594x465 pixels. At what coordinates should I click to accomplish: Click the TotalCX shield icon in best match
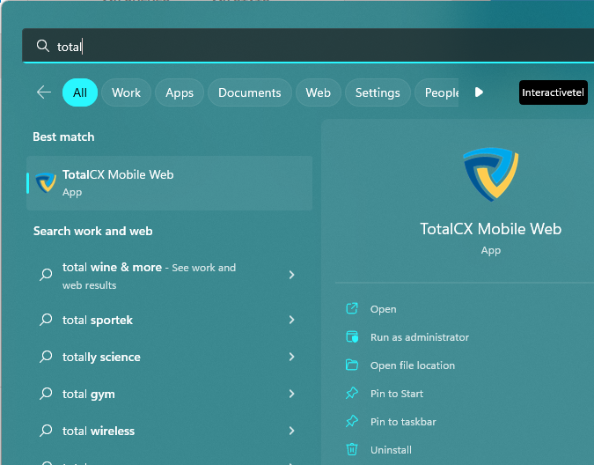(46, 182)
